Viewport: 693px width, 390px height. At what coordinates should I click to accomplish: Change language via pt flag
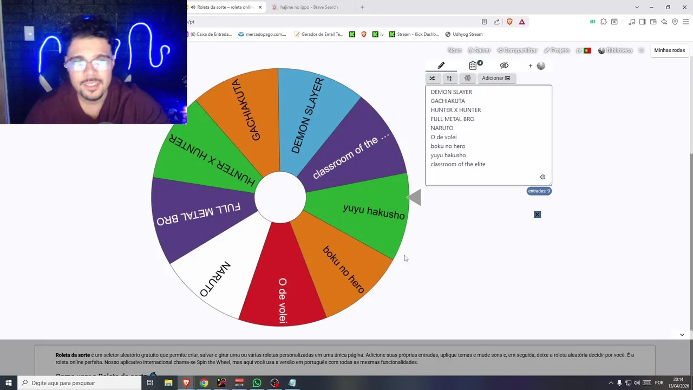coord(584,50)
